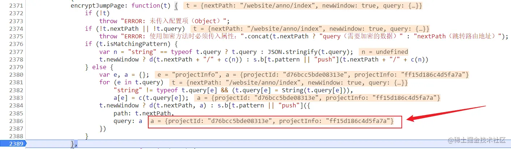Set breakpoint on line number 2371
Image resolution: width=511 pixels, height=149 pixels.
[x=17, y=6]
